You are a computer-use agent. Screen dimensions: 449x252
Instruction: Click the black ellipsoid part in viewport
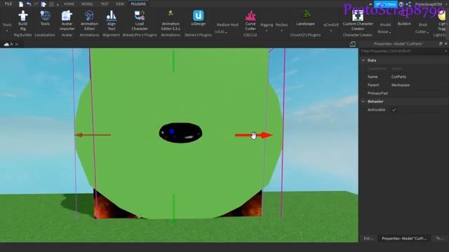point(180,133)
